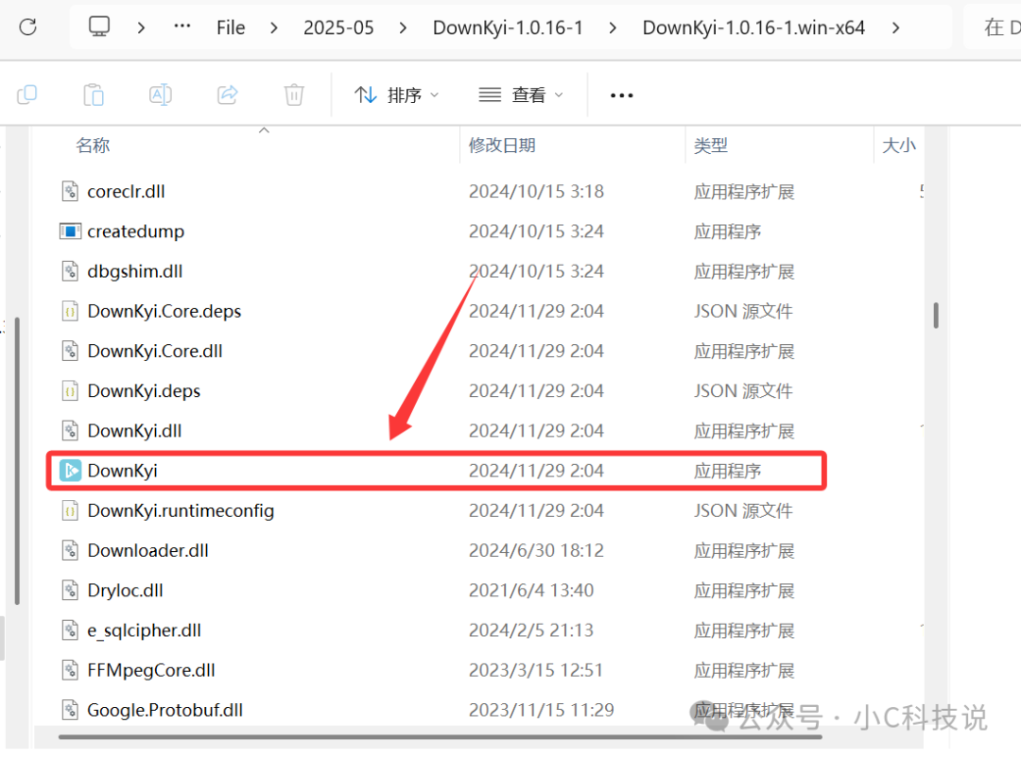This screenshot has height=758, width=1021.
Task: Go to the 2025-05 breadcrumb folder
Action: pyautogui.click(x=338, y=27)
